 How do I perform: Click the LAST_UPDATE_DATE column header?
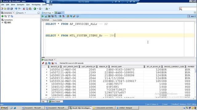pos(70,67)
